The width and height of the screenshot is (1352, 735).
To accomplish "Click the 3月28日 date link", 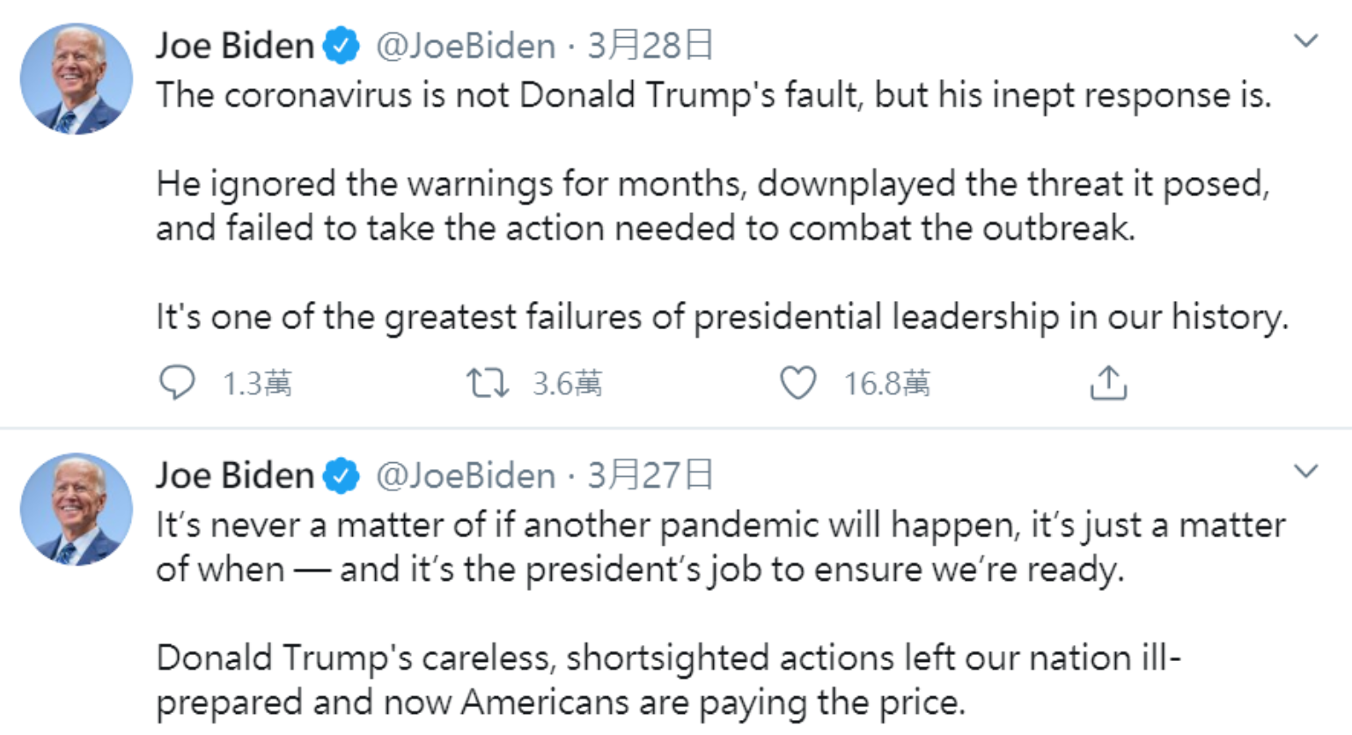I will (x=650, y=46).
